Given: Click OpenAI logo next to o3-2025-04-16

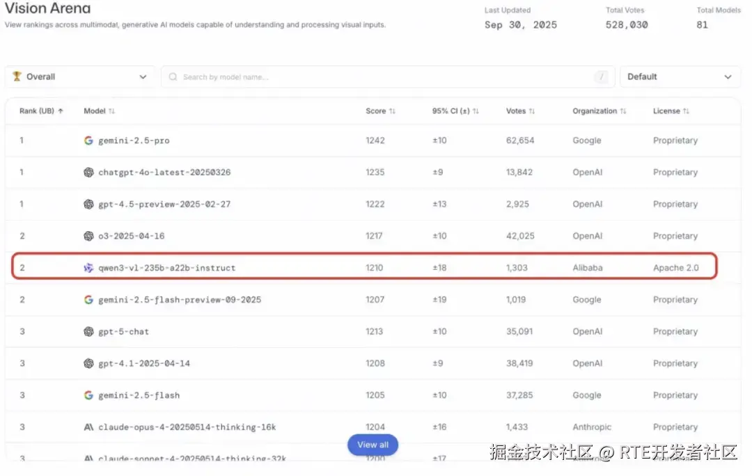Looking at the screenshot, I should (x=88, y=236).
